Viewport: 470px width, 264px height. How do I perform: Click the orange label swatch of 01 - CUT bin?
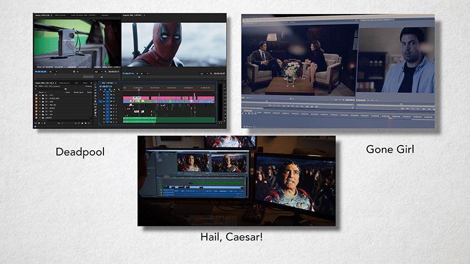coord(36,95)
